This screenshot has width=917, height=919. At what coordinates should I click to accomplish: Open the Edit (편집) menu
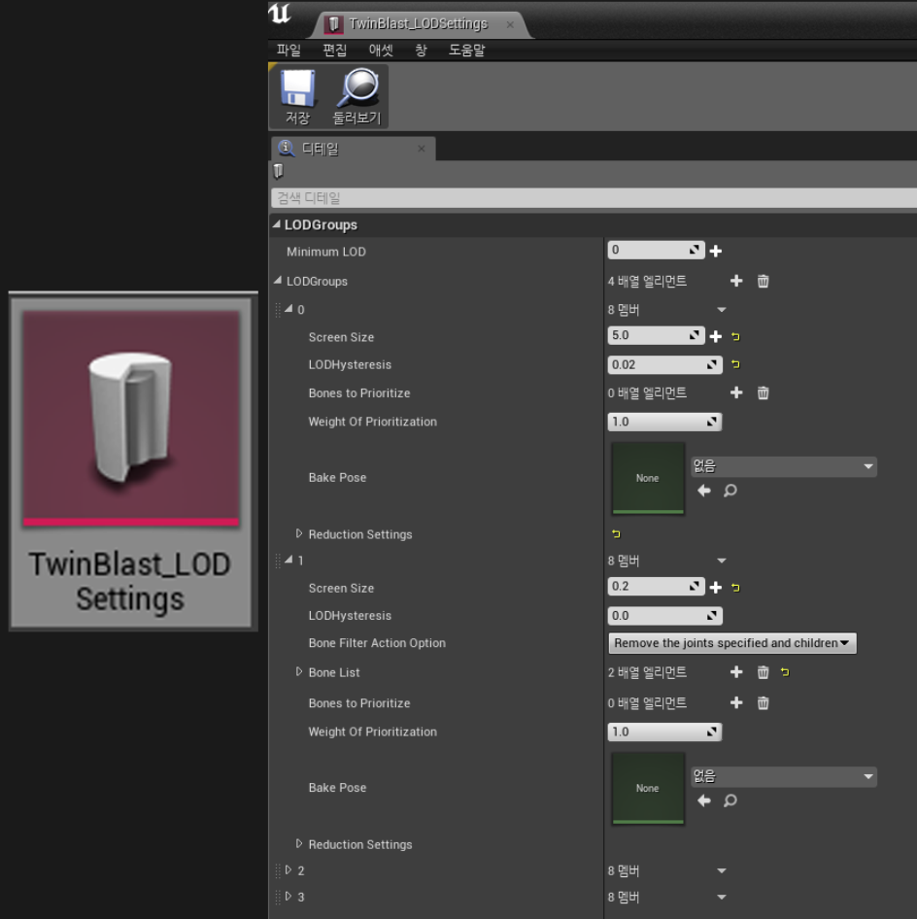334,51
